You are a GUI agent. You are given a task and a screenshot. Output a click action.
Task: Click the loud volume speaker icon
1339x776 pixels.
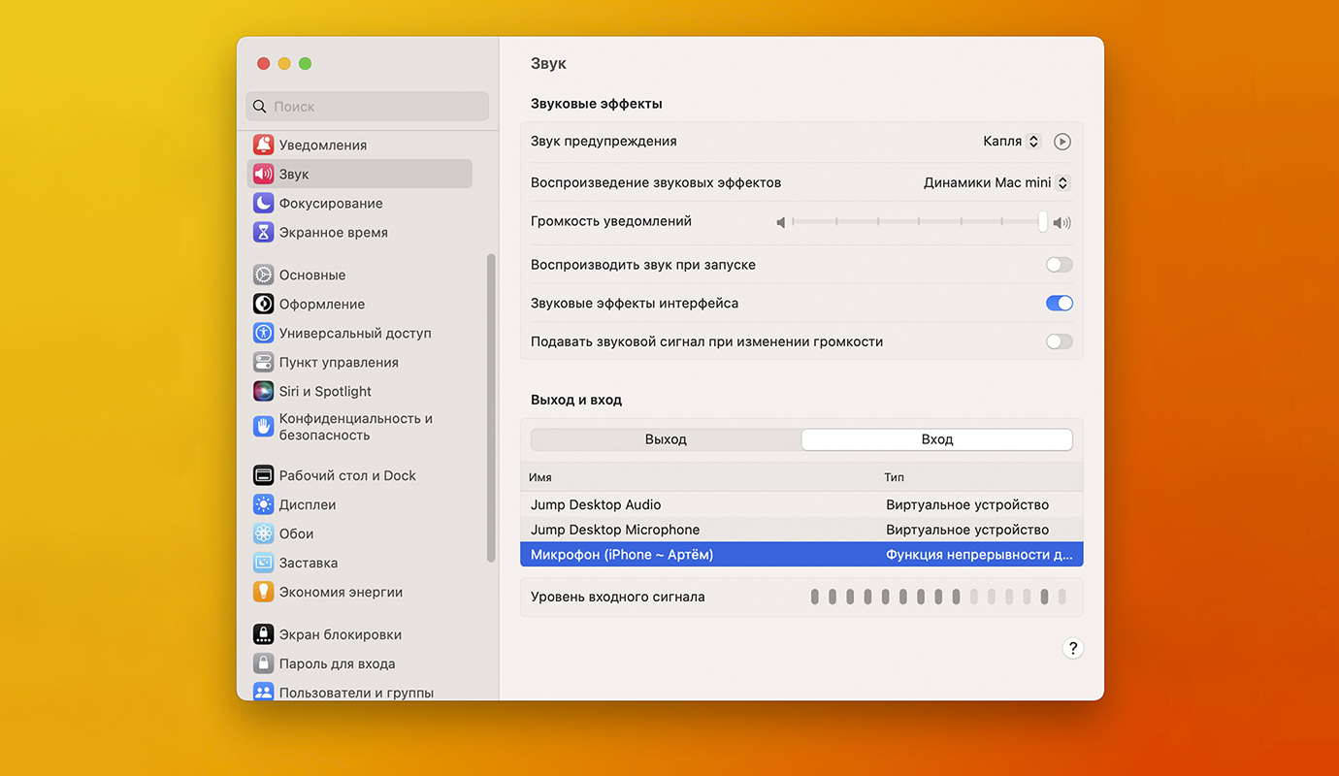1062,222
